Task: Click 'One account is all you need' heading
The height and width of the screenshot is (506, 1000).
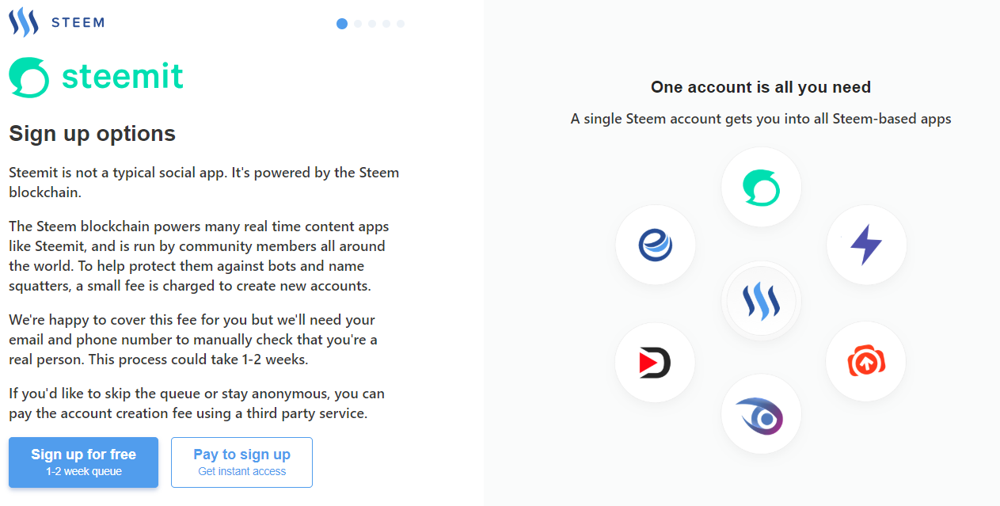Action: (x=761, y=87)
